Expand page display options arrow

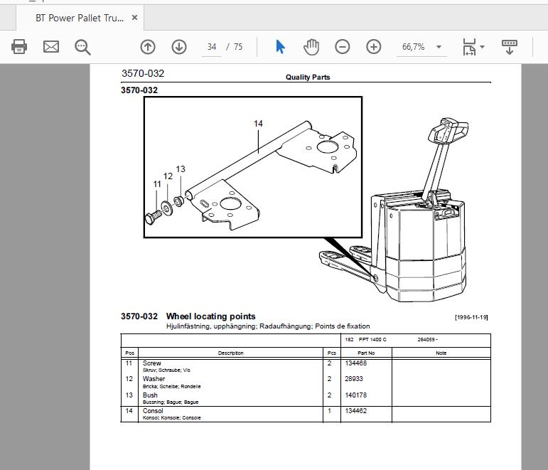pyautogui.click(x=483, y=47)
